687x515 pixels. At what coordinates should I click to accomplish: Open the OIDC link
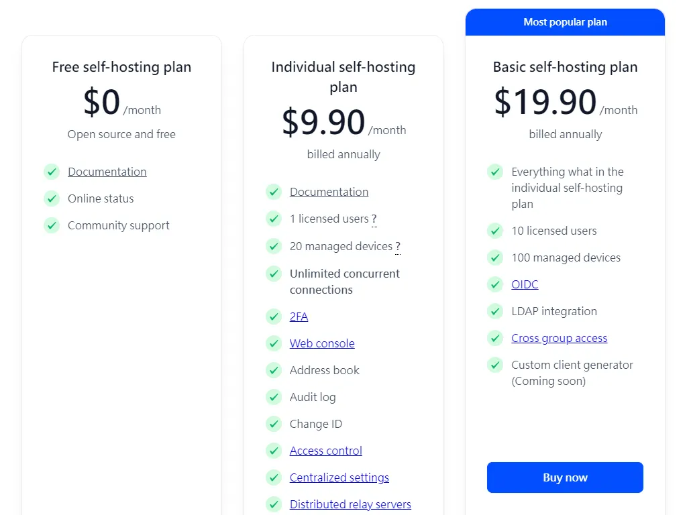tap(525, 284)
